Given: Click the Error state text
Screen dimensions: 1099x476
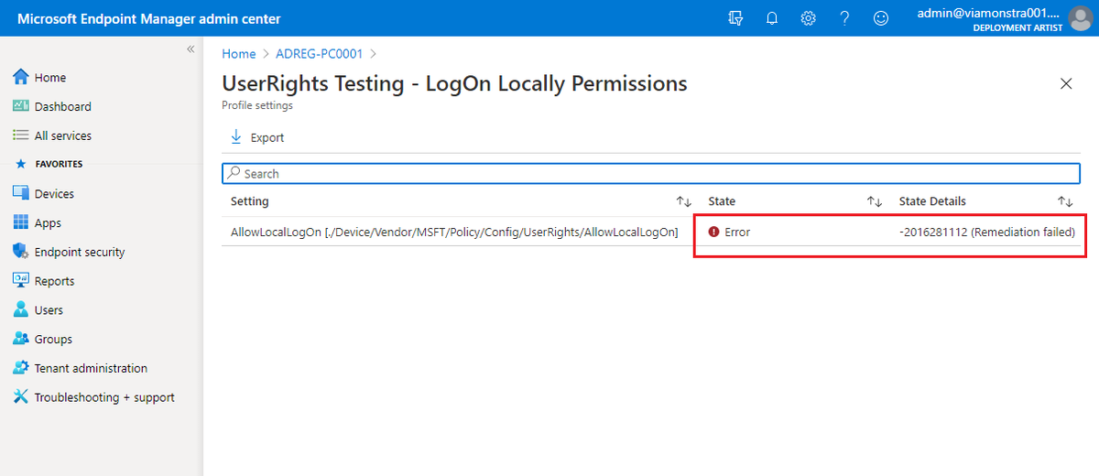Looking at the screenshot, I should (737, 233).
